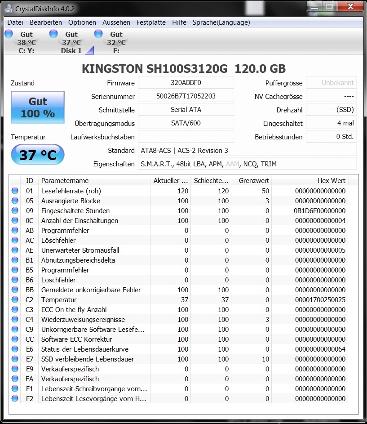This screenshot has width=367, height=424.
Task: Sort by the Parametername column header
Action: tap(94, 180)
